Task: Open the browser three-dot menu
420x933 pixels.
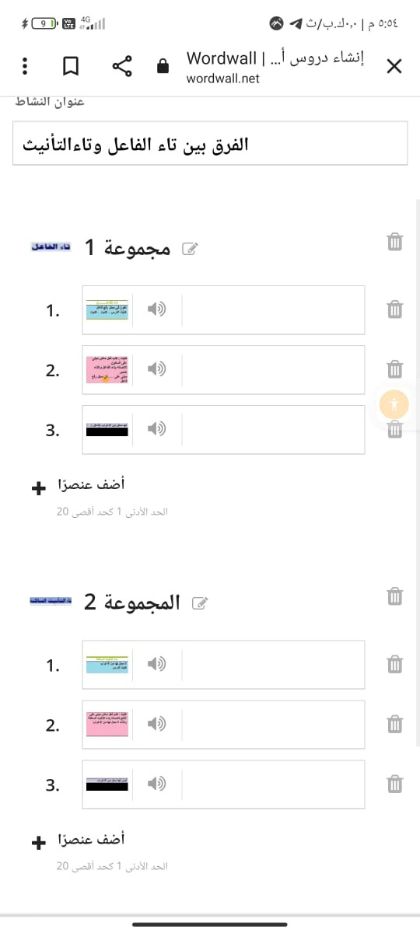Action: tap(25, 66)
